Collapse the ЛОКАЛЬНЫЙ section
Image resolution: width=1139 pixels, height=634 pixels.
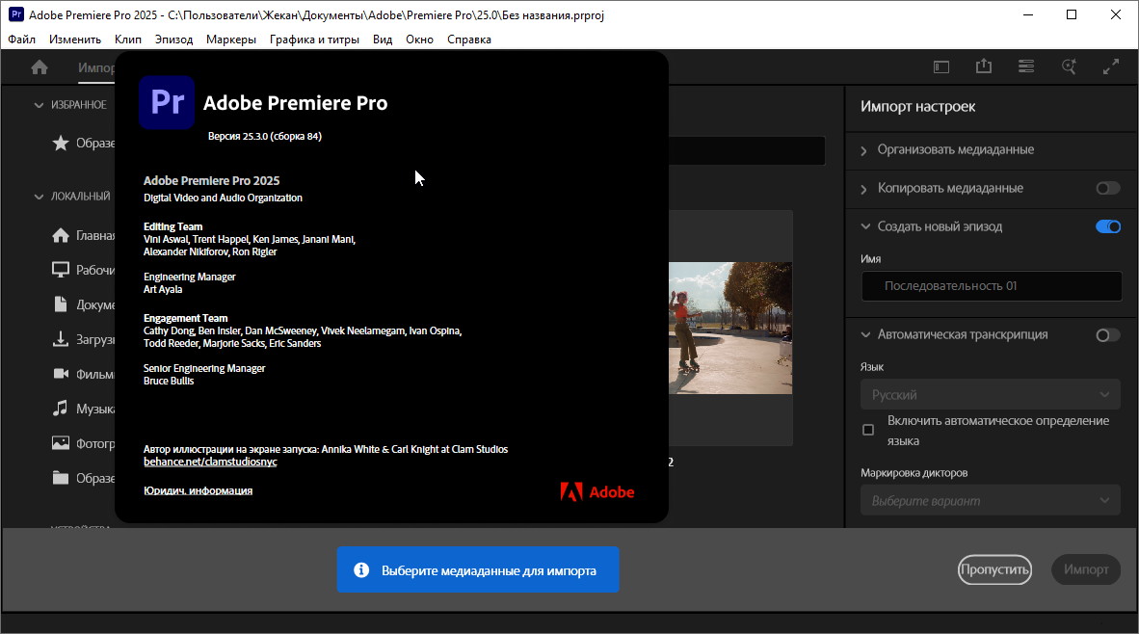39,197
